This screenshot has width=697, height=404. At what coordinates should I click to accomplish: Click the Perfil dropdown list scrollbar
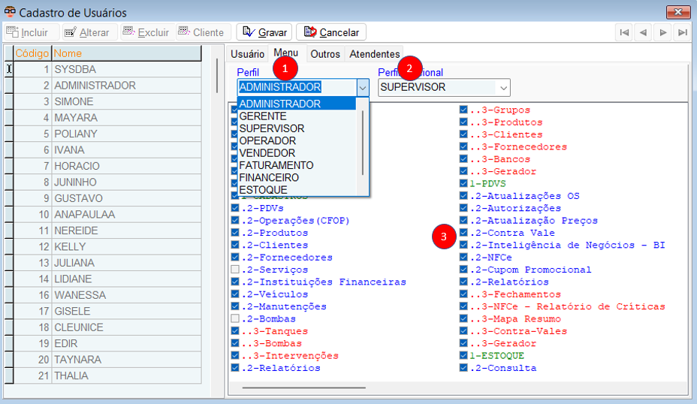pos(363,143)
